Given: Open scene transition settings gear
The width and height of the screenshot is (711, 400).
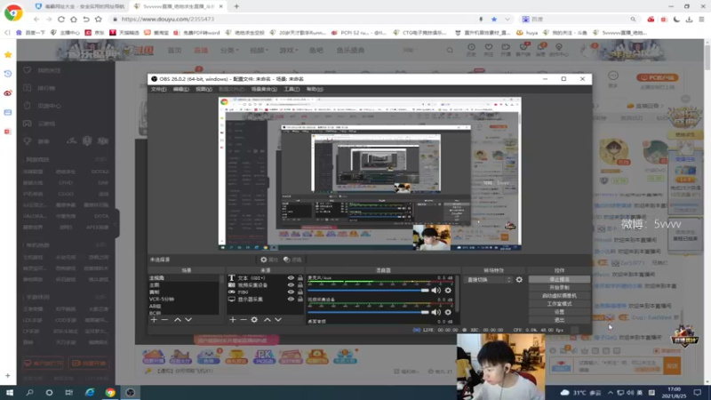Looking at the screenshot, I should click(x=519, y=280).
